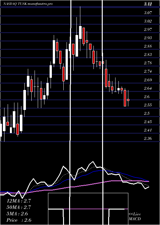Click the 2.97 price axis label
Image resolution: width=160 pixels, height=225 pixels.
coord(148,30)
